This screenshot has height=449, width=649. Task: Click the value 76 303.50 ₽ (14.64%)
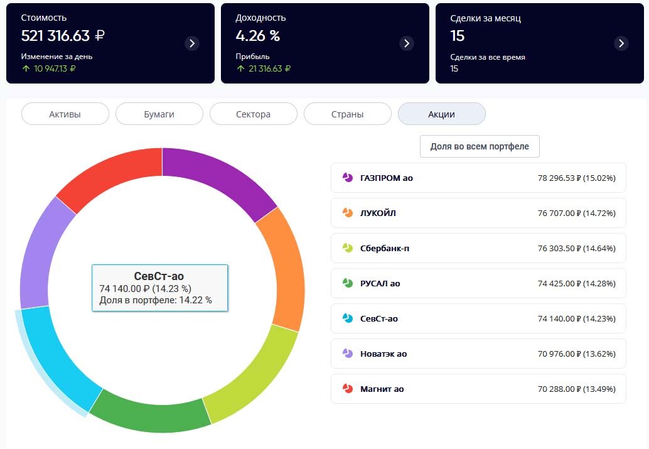(x=577, y=249)
